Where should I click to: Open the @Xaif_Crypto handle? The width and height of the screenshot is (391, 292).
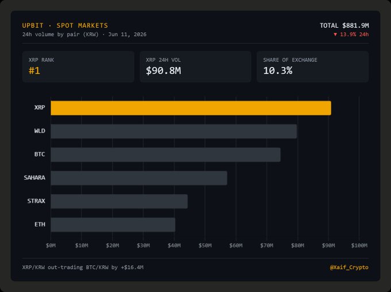pyautogui.click(x=349, y=267)
